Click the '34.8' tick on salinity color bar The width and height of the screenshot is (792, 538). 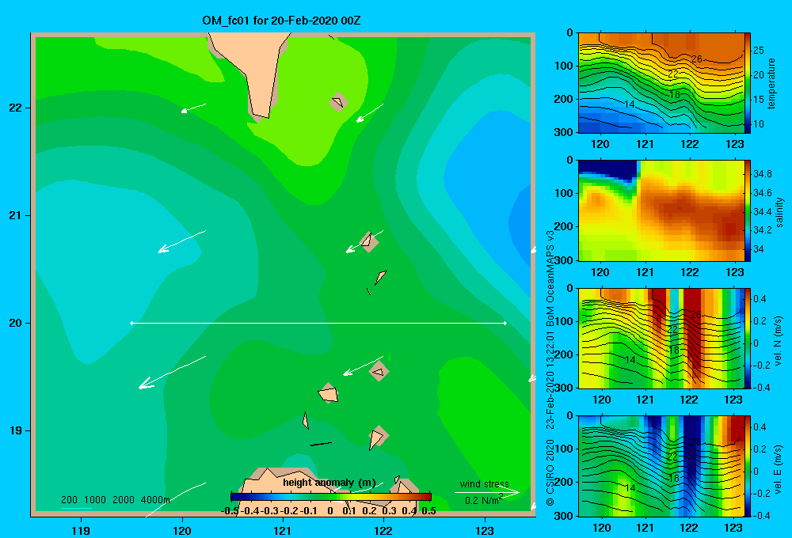(x=762, y=173)
